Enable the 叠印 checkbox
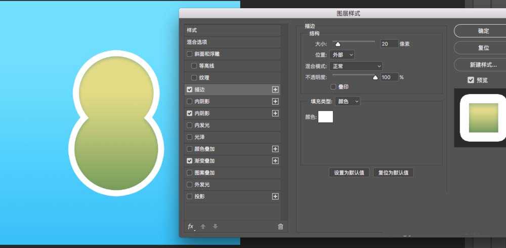Screen dimensions: 506x248 coord(333,87)
